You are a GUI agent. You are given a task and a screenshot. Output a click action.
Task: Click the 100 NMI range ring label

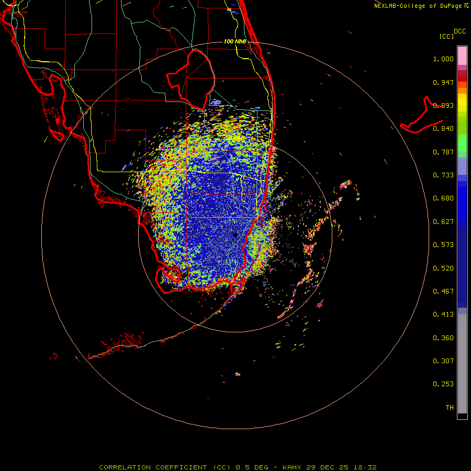[x=235, y=41]
